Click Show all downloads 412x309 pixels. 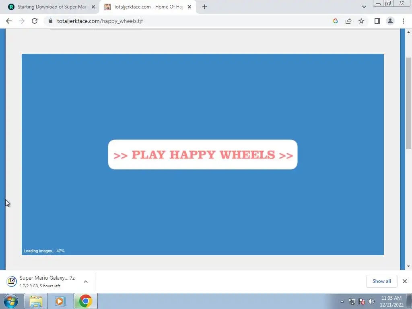pos(381,281)
